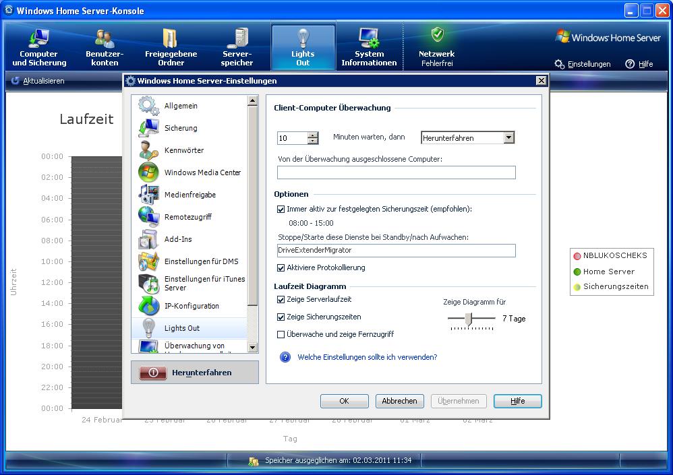Uncheck Zeige Sicherungszeiten checkbox
The width and height of the screenshot is (673, 475).
tap(281, 317)
